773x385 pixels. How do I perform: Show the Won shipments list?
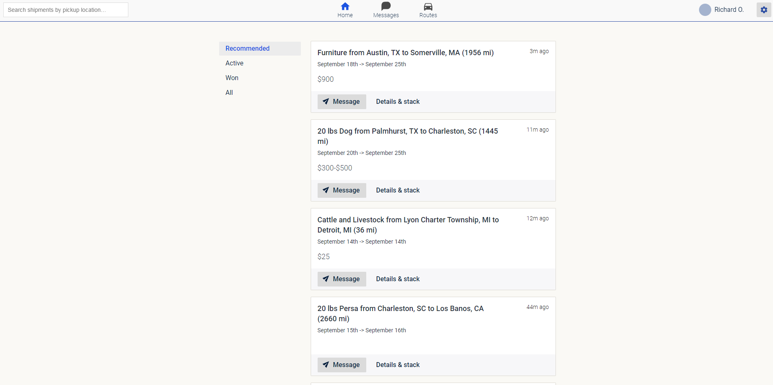[x=232, y=78]
